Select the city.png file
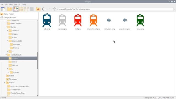The width and height of the screenshot is (176, 99). click(47, 22)
